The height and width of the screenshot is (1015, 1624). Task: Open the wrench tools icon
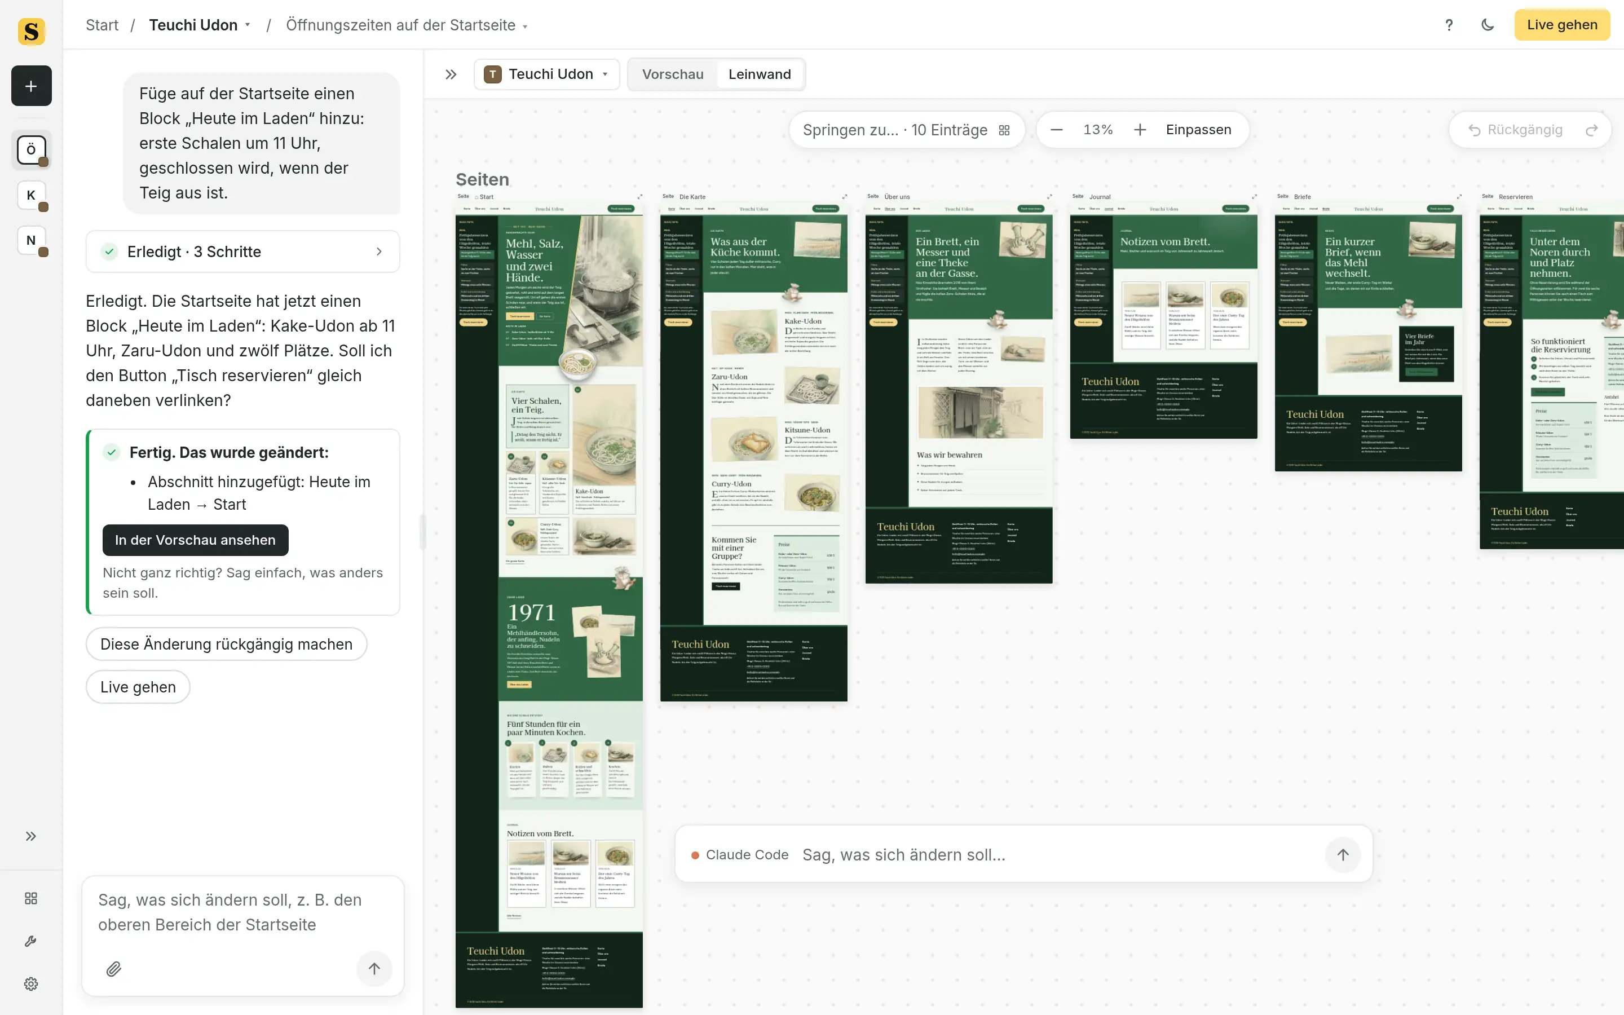[x=31, y=941]
